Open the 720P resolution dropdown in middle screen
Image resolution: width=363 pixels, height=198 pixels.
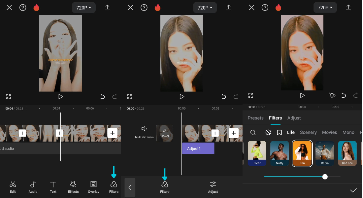tap(205, 8)
